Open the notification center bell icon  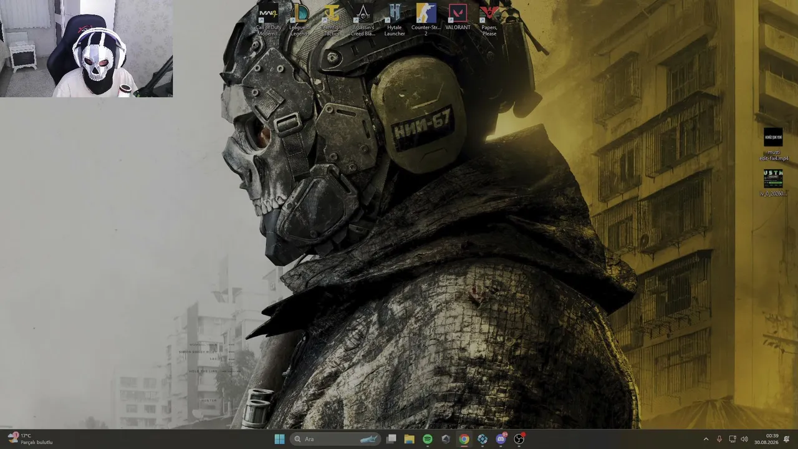(x=787, y=439)
